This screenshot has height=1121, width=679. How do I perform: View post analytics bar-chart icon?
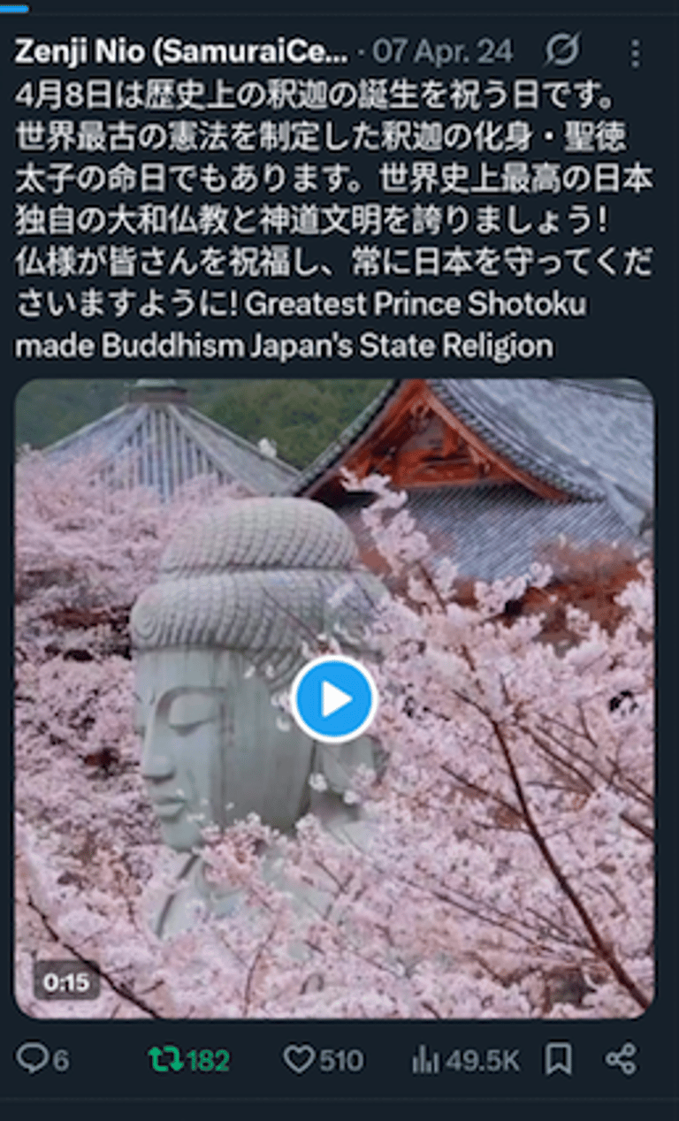click(x=425, y=1059)
